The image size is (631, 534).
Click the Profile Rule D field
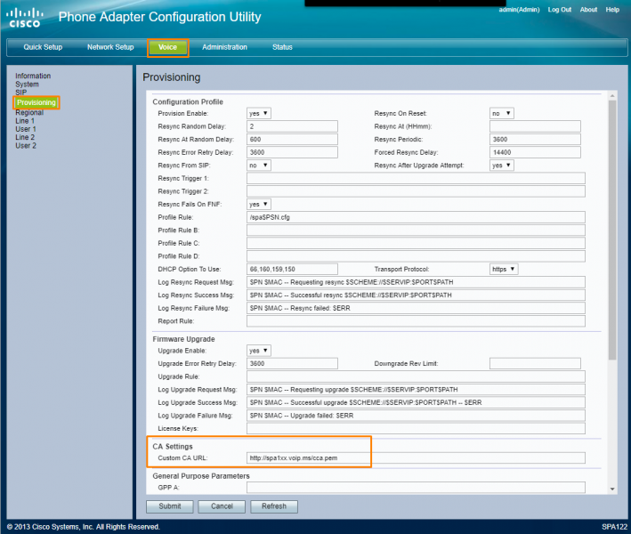(416, 256)
